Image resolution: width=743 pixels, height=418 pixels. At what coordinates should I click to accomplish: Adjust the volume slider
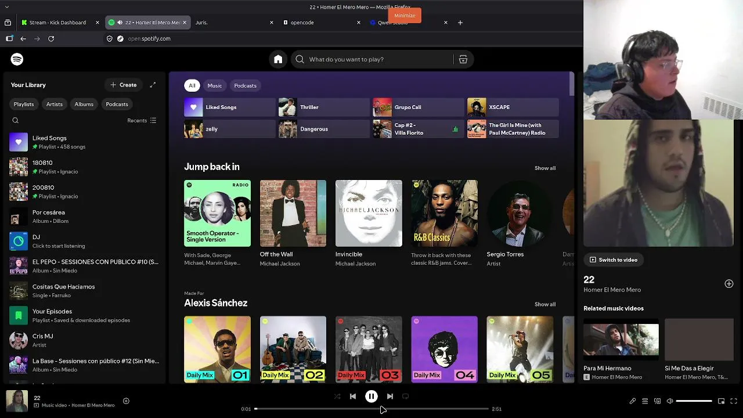(x=694, y=401)
